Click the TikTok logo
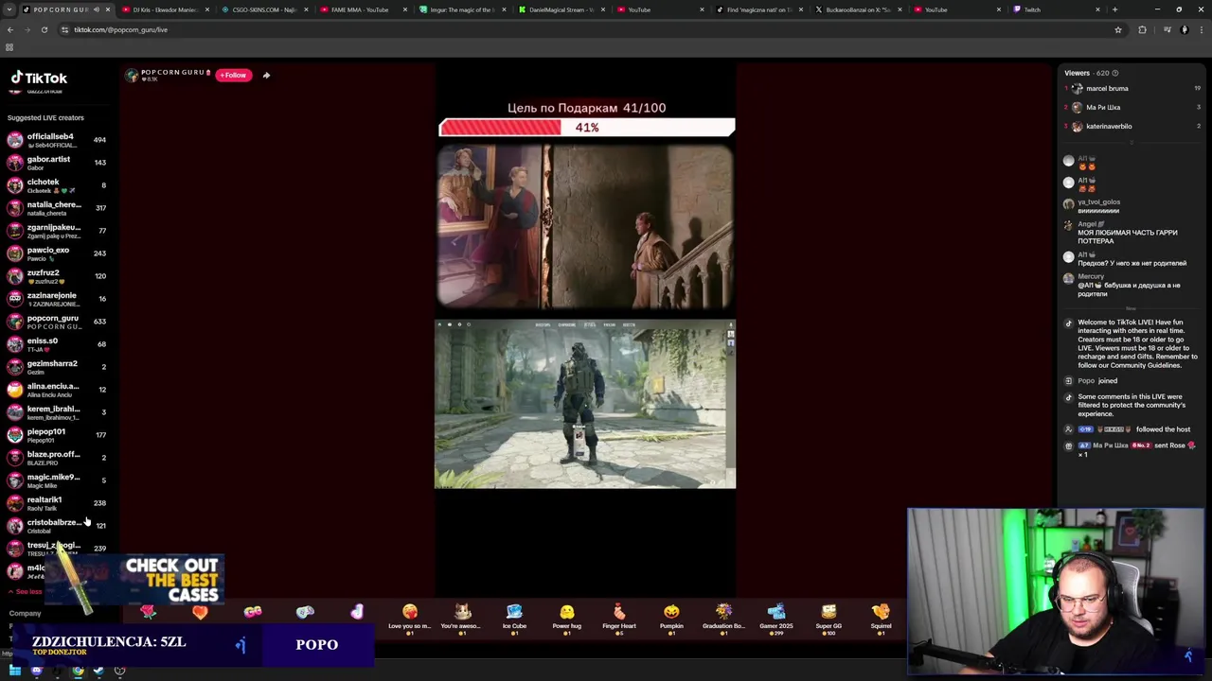This screenshot has height=681, width=1212. click(39, 79)
